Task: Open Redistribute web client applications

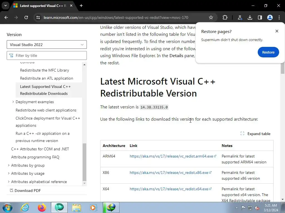Action: click(x=46, y=110)
